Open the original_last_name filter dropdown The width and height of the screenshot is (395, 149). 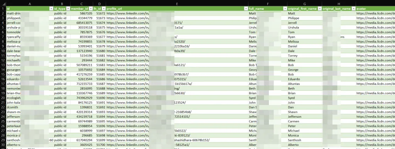pos(354,8)
